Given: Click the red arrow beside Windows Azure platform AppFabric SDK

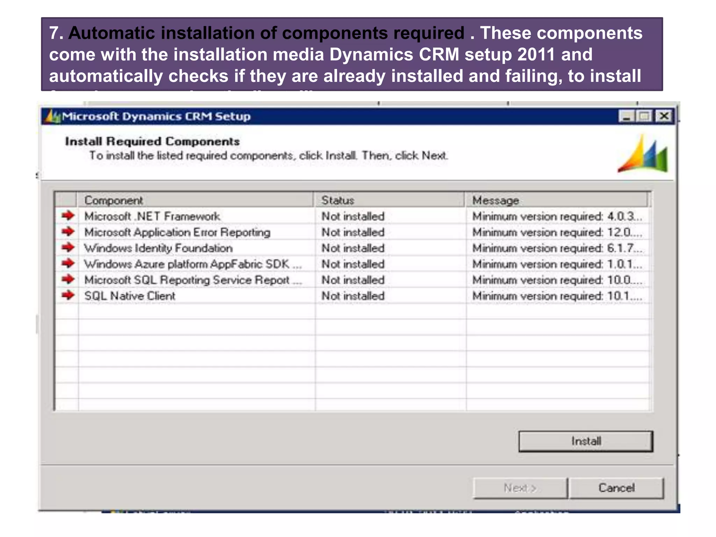Looking at the screenshot, I should 68,263.
